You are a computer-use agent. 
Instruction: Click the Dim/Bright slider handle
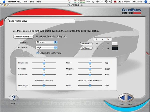[44, 86]
